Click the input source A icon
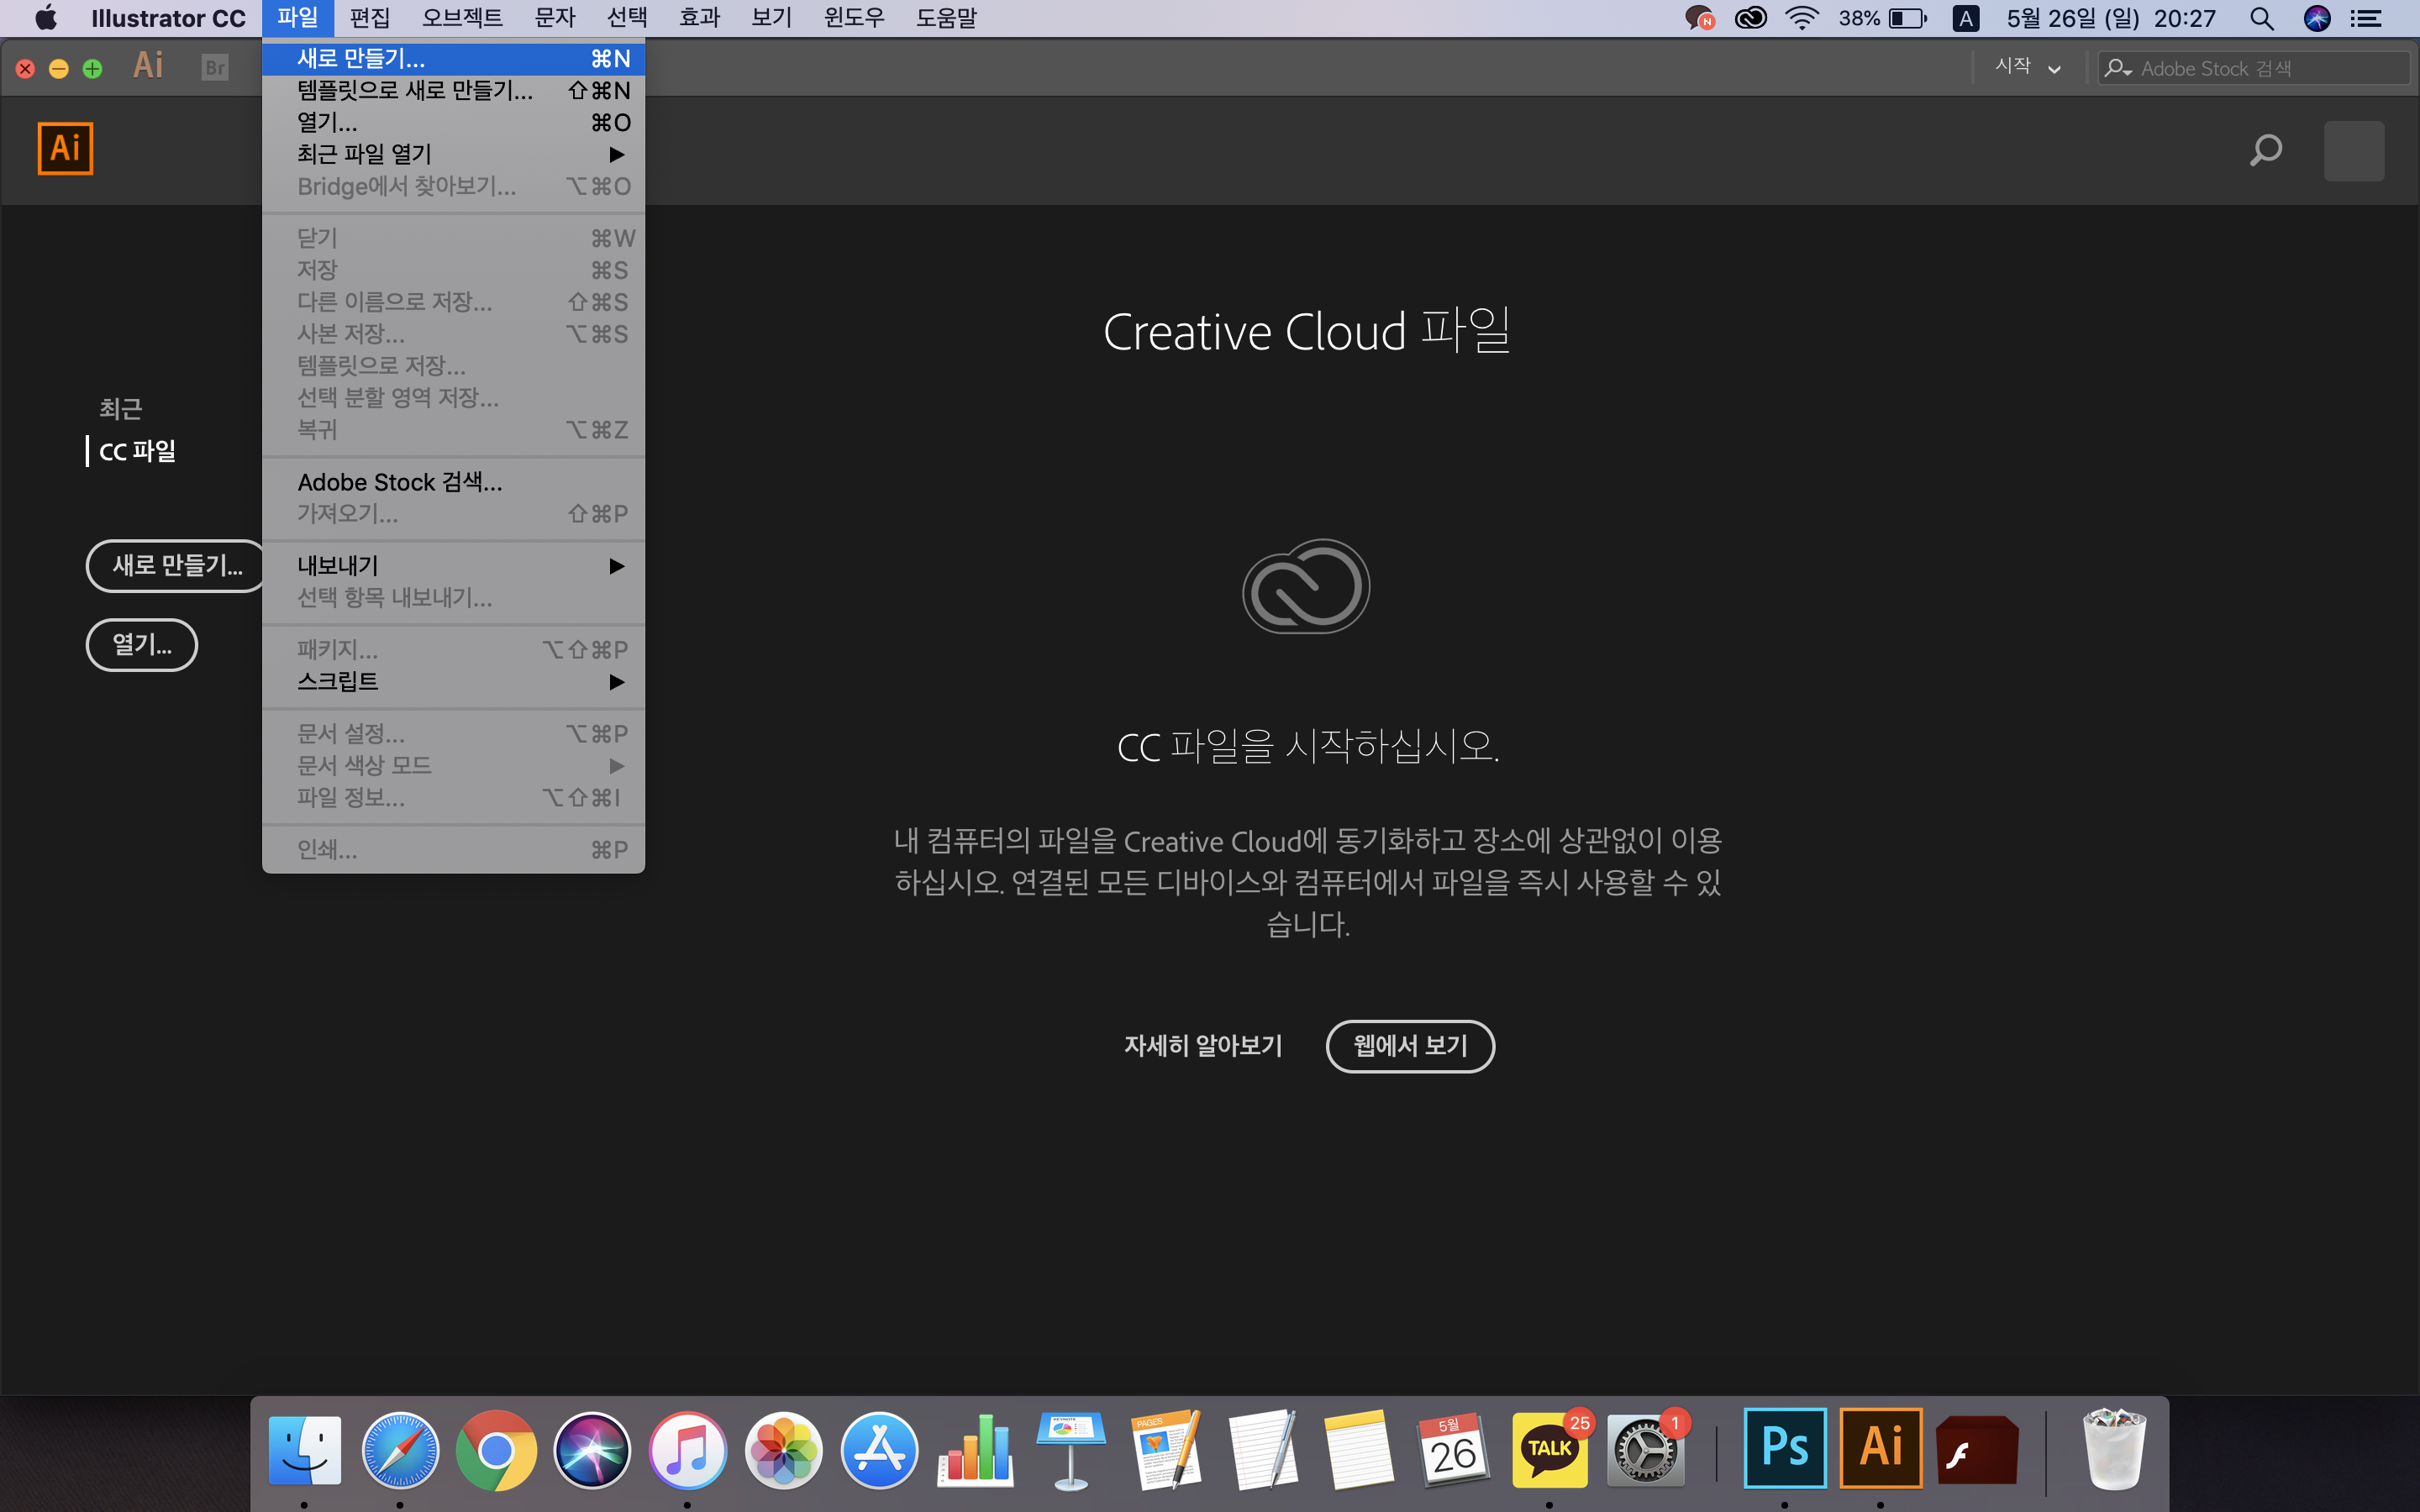 tap(1965, 18)
